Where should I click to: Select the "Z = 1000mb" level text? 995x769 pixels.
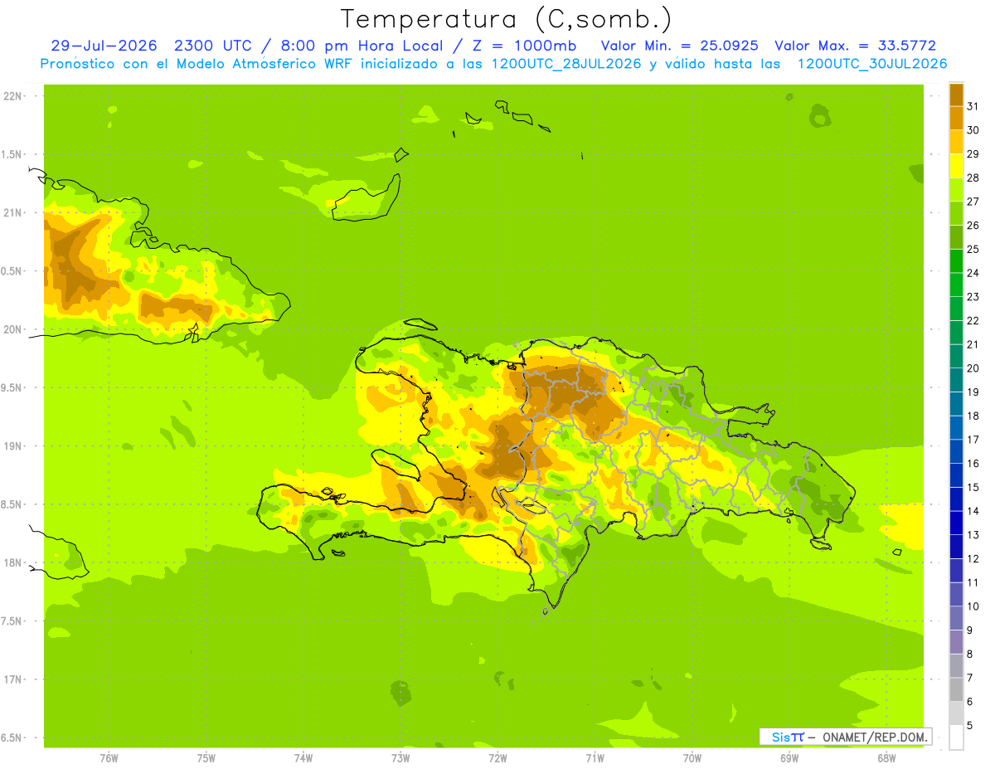click(x=525, y=46)
